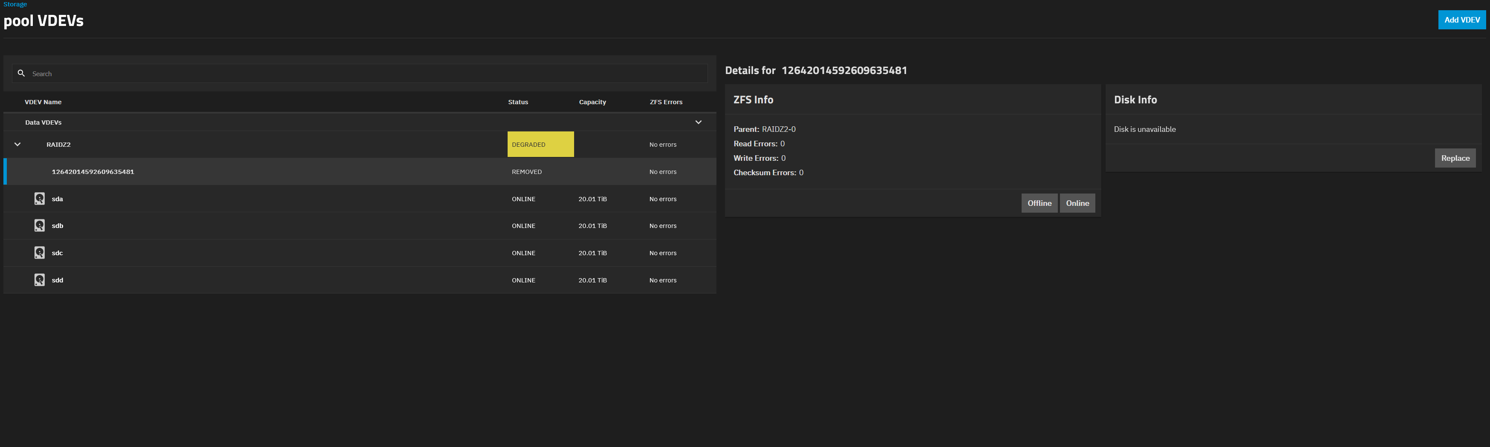Click the Capacity column header

[592, 102]
